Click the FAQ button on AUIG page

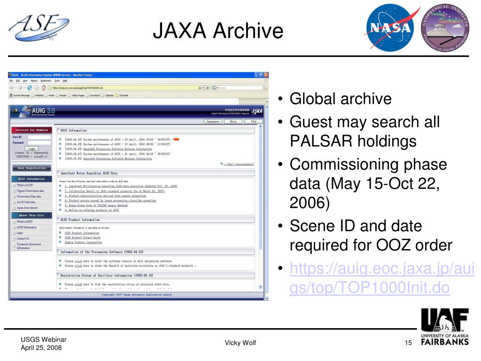click(x=253, y=122)
